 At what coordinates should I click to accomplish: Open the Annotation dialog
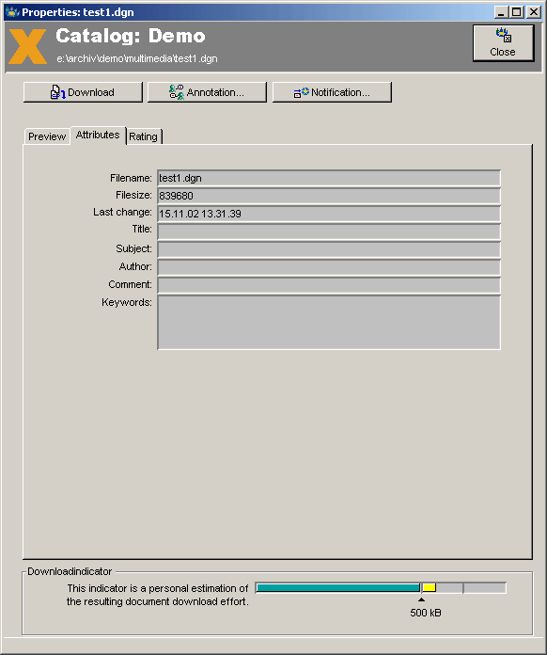[207, 92]
